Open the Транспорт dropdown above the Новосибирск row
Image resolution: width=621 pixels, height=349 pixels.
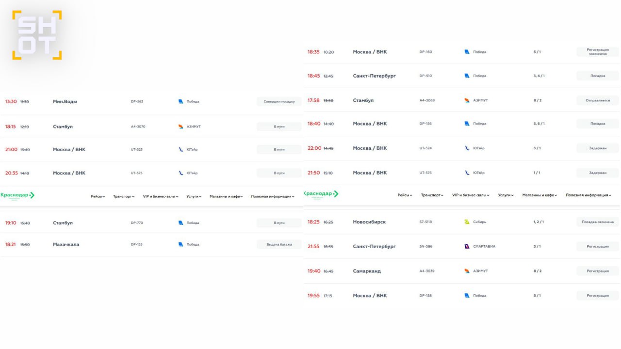click(x=431, y=195)
